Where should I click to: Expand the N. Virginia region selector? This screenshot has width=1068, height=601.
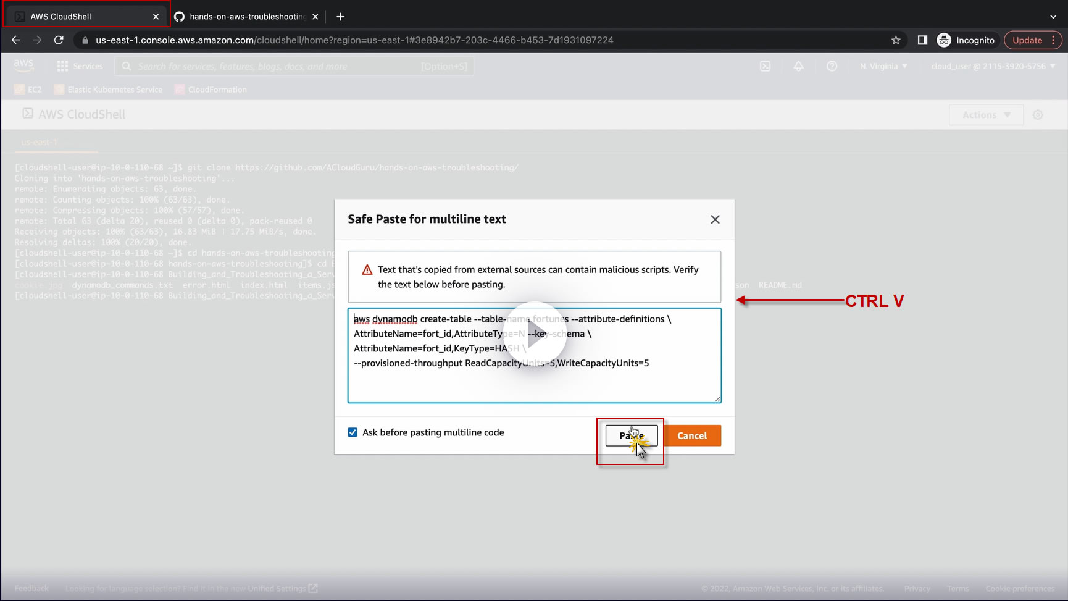click(883, 66)
